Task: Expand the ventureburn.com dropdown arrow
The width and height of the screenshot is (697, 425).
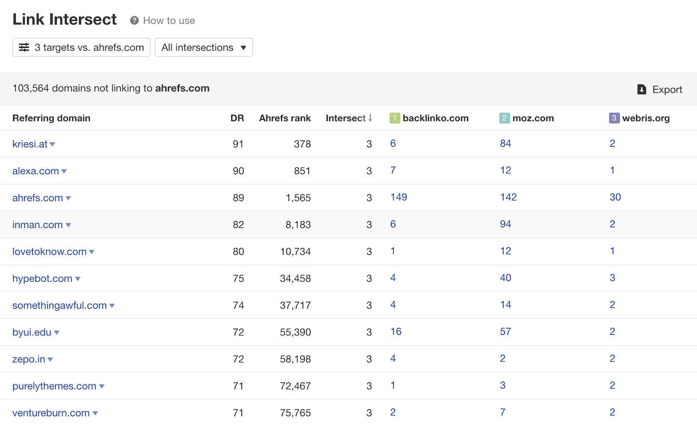Action: pyautogui.click(x=95, y=414)
